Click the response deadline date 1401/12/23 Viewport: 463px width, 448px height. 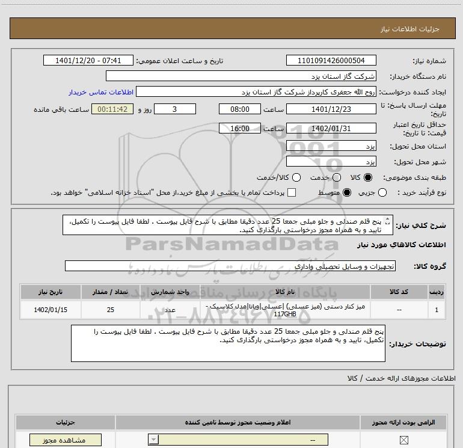[331, 109]
